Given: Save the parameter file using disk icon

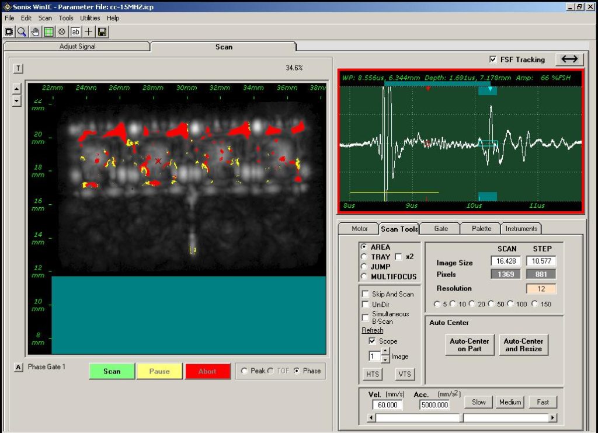Looking at the screenshot, I should (x=102, y=32).
